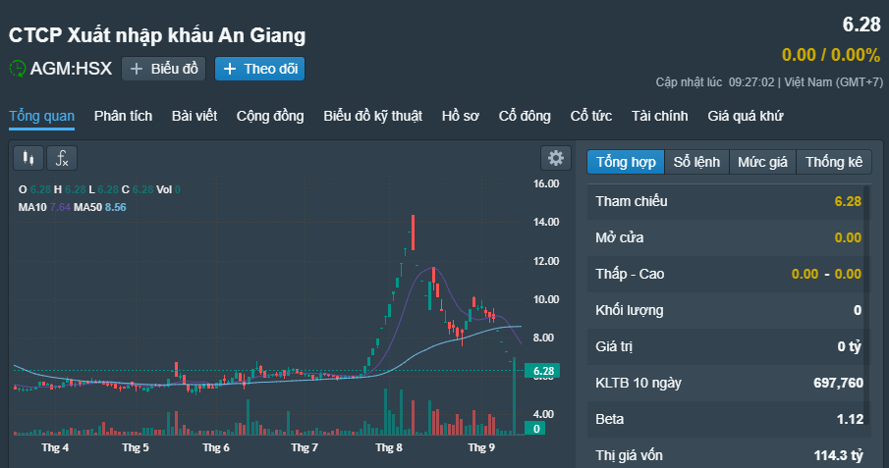Viewport: 889px width, 468px height.
Task: Click the Theo dõi follow button
Action: [x=259, y=69]
